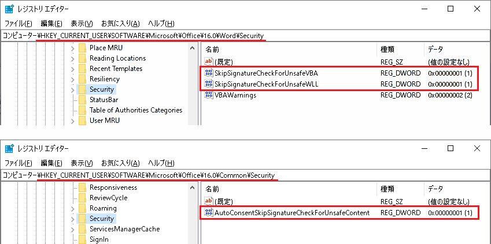Viewport: 491px width, 244px height.
Task: Click string icon of default value, Word window
Action: (x=208, y=62)
